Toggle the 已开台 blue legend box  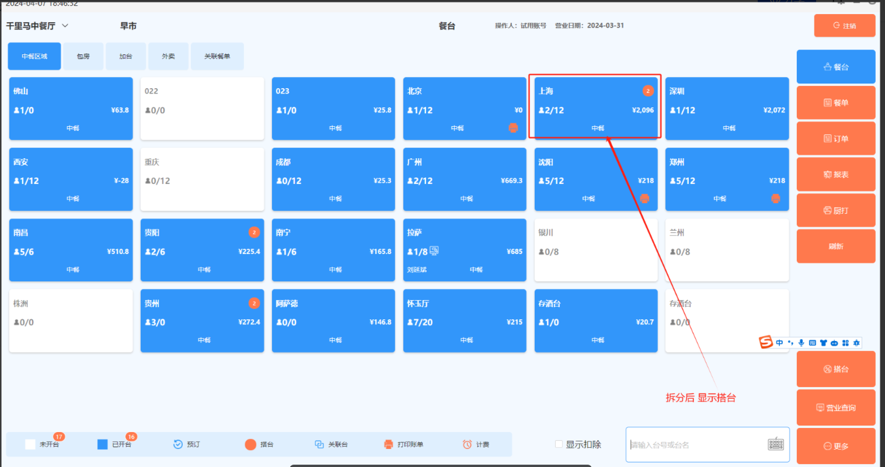pos(103,444)
